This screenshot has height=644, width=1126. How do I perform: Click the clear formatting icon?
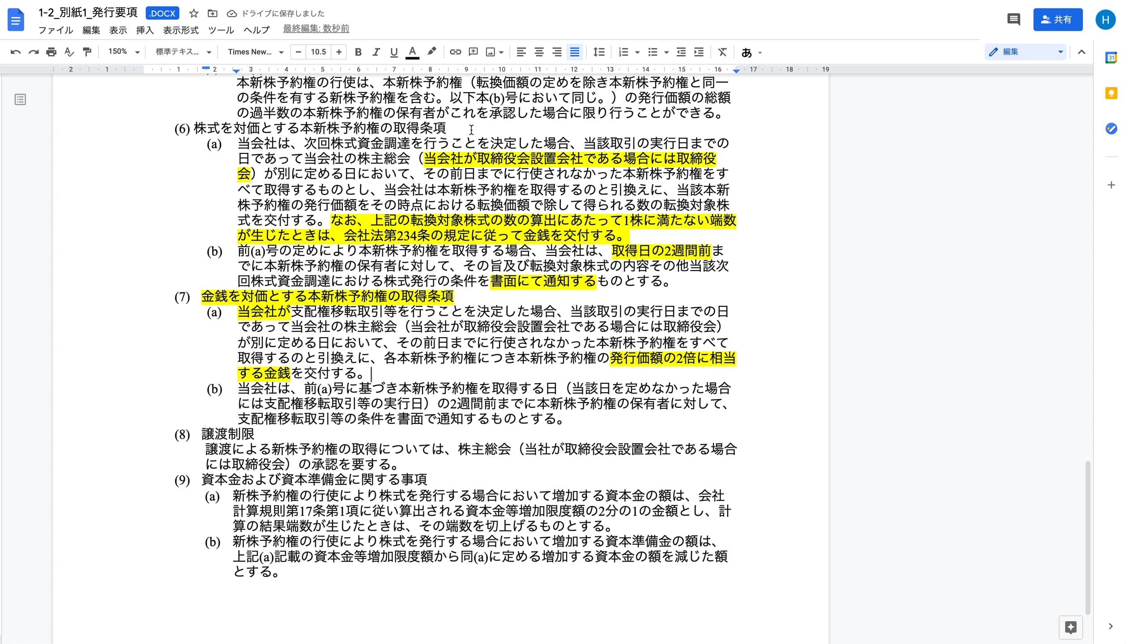pos(722,52)
